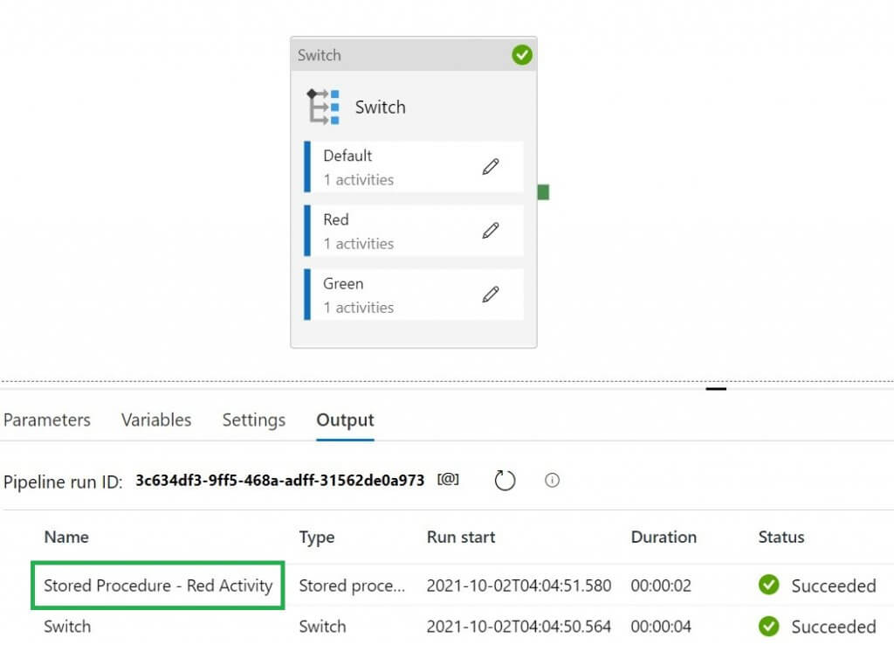This screenshot has width=894, height=645.
Task: Click the green output connector square
Action: point(543,192)
